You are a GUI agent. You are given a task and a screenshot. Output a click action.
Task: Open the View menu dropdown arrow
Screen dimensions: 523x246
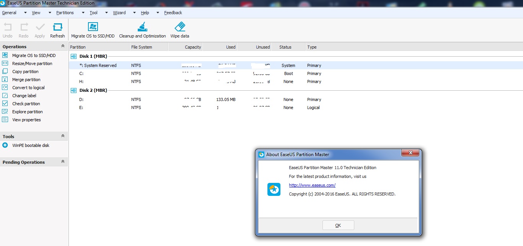click(49, 13)
